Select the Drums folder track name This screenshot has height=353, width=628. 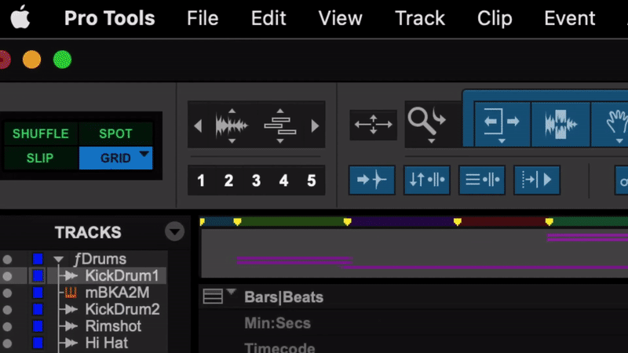pos(100,260)
